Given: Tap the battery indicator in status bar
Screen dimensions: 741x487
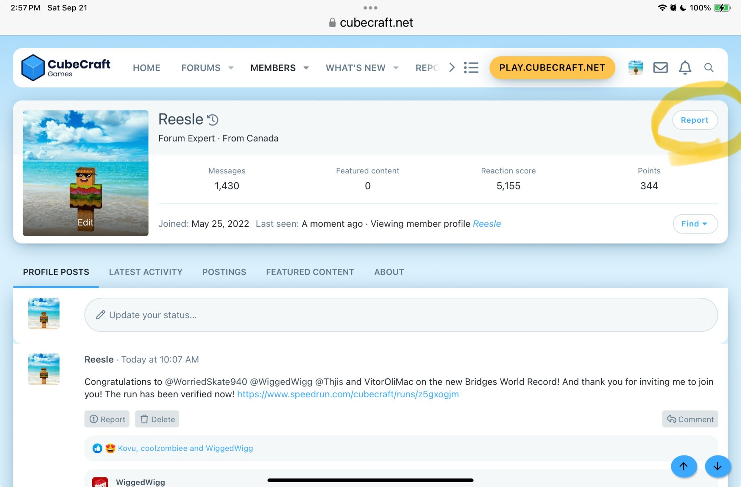Looking at the screenshot, I should point(722,8).
